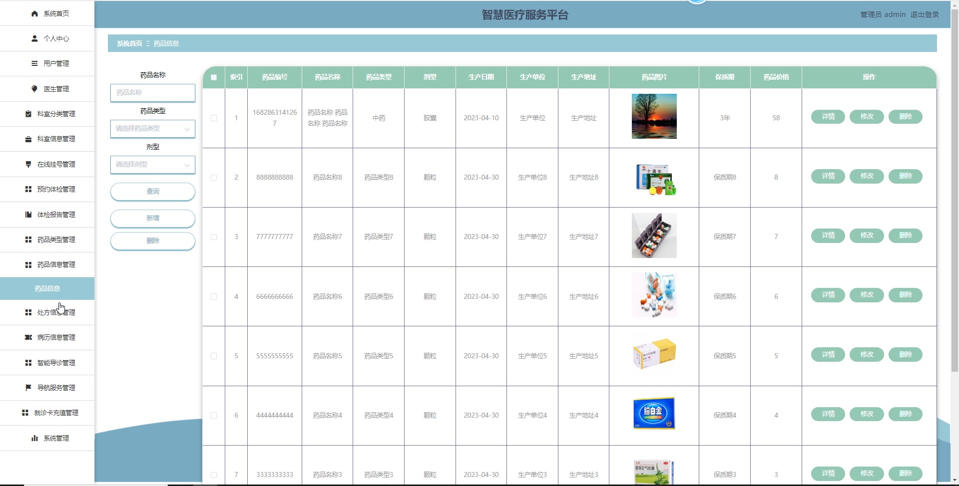Open the 药品类型 dropdown filter

pyautogui.click(x=152, y=129)
